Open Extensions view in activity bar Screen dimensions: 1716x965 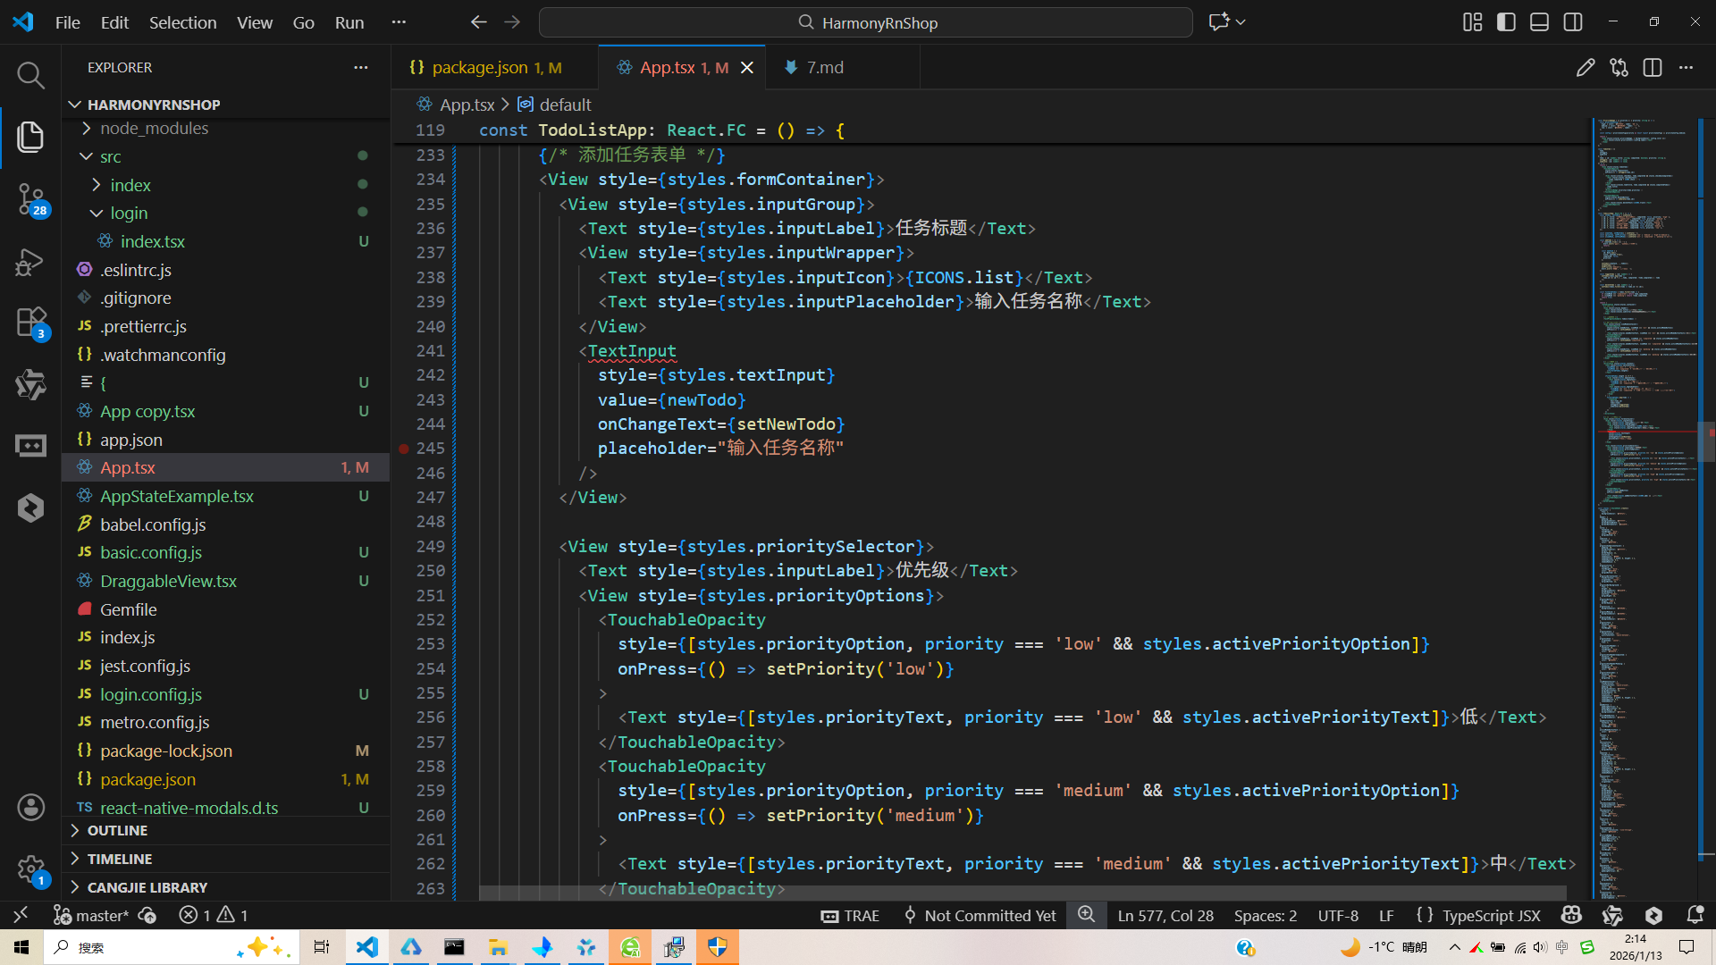point(30,322)
